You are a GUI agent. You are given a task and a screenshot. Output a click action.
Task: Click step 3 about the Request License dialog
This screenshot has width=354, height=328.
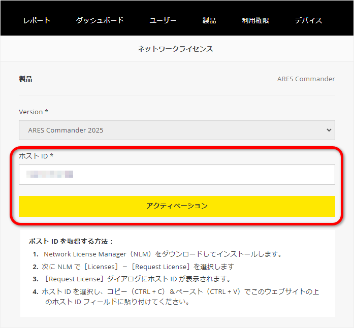pyautogui.click(x=132, y=279)
